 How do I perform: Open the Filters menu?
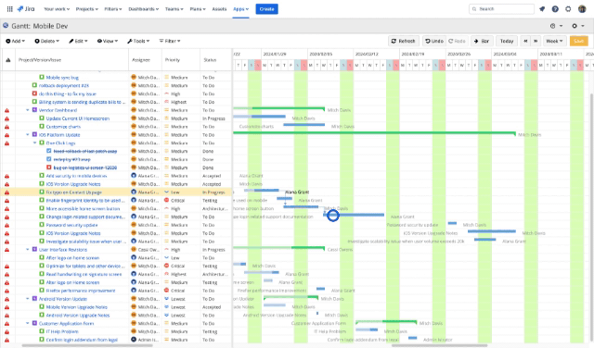coord(113,9)
